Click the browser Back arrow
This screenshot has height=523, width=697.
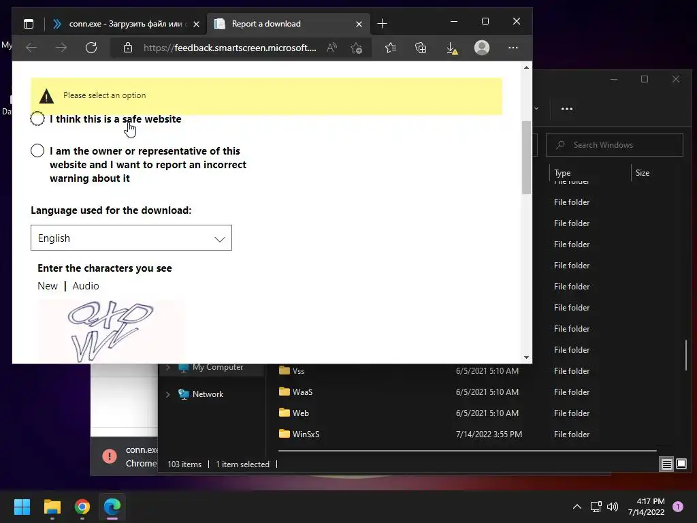pos(31,48)
